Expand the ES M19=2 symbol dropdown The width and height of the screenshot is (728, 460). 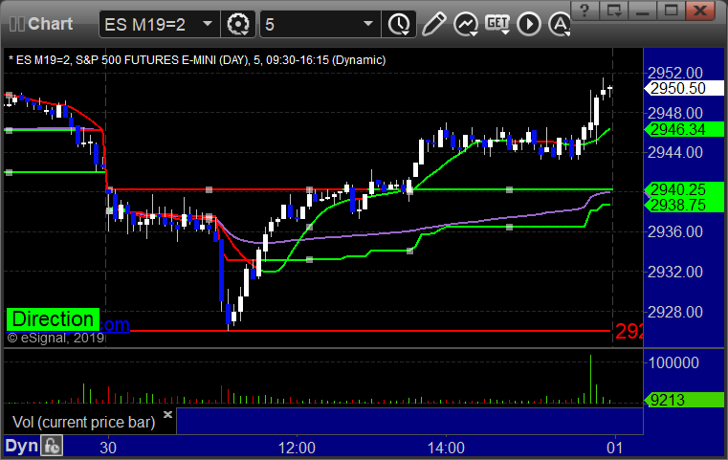coord(208,24)
